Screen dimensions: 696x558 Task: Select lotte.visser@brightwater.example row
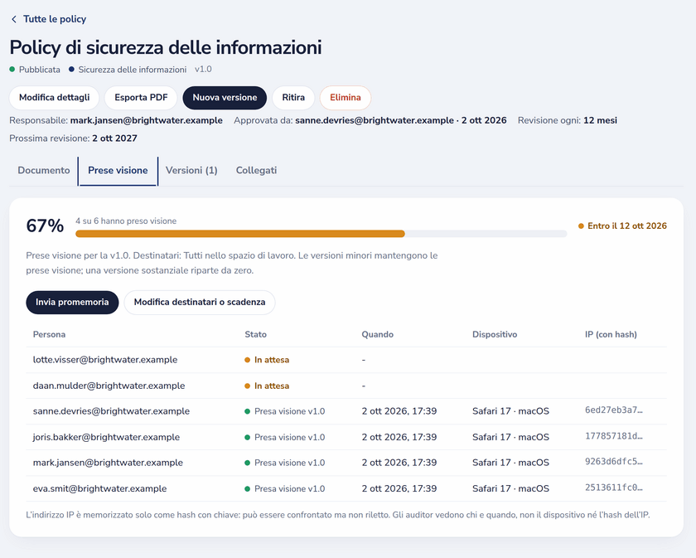[346, 360]
